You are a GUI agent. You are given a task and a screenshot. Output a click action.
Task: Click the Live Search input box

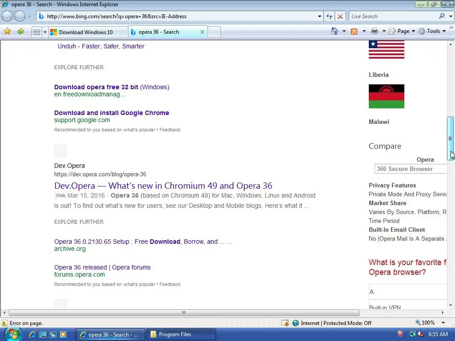coord(393,16)
